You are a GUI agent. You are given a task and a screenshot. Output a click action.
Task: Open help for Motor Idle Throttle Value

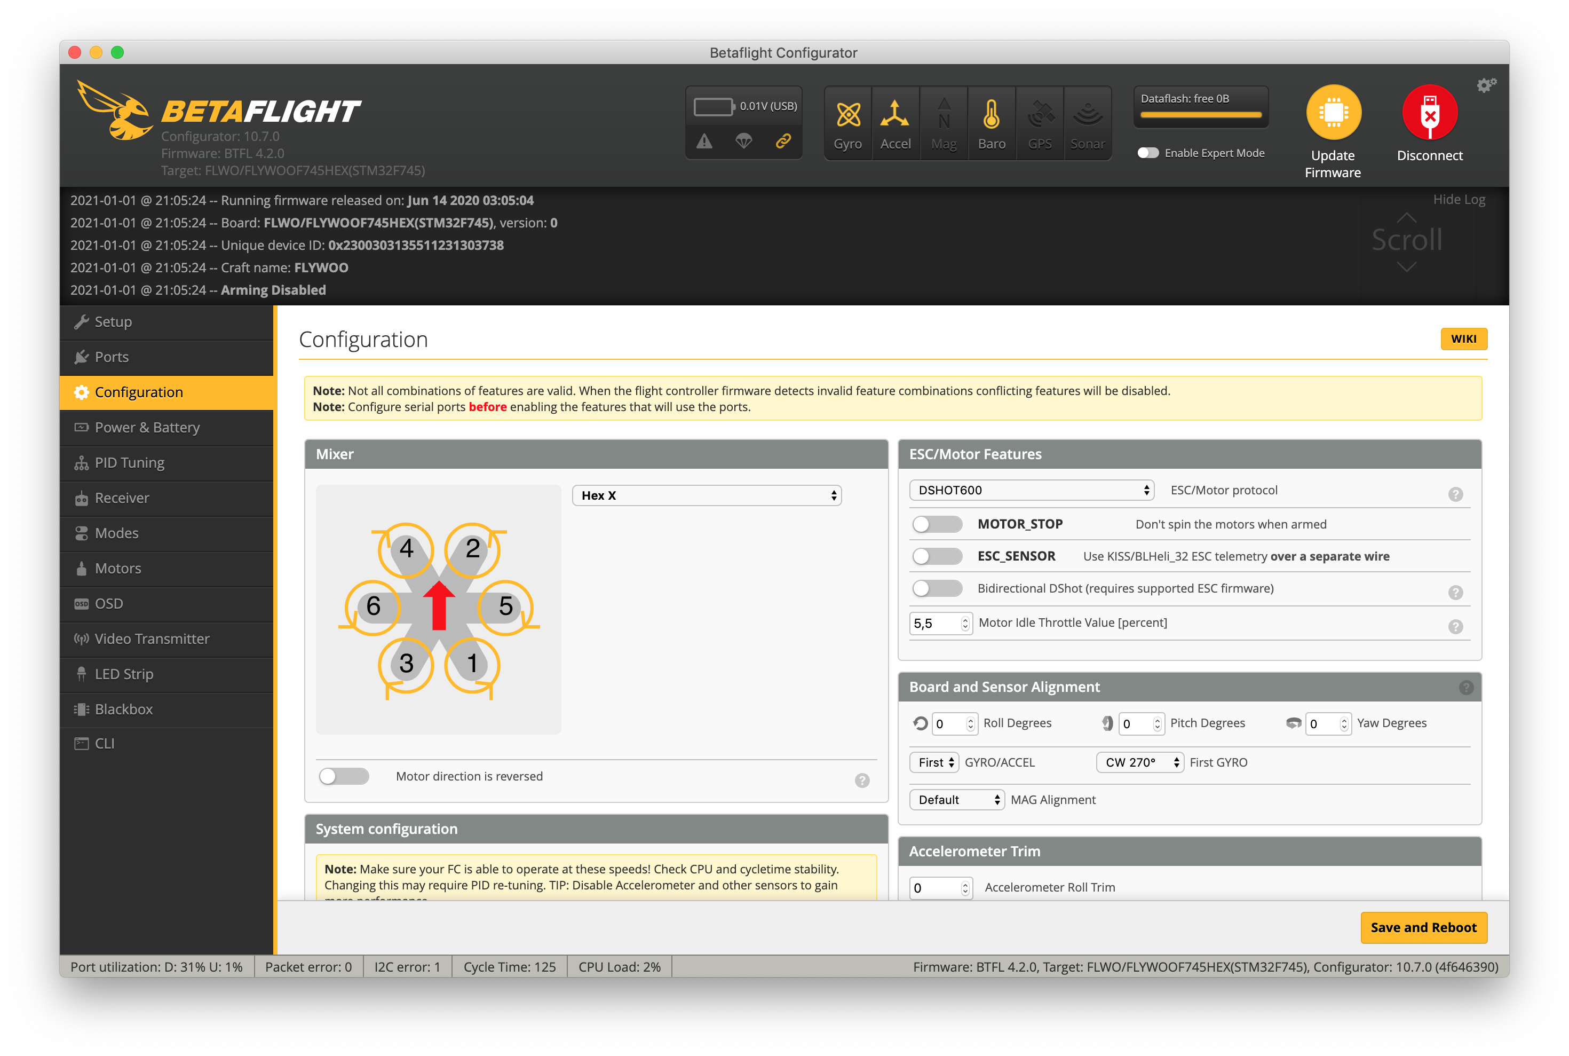click(1455, 627)
